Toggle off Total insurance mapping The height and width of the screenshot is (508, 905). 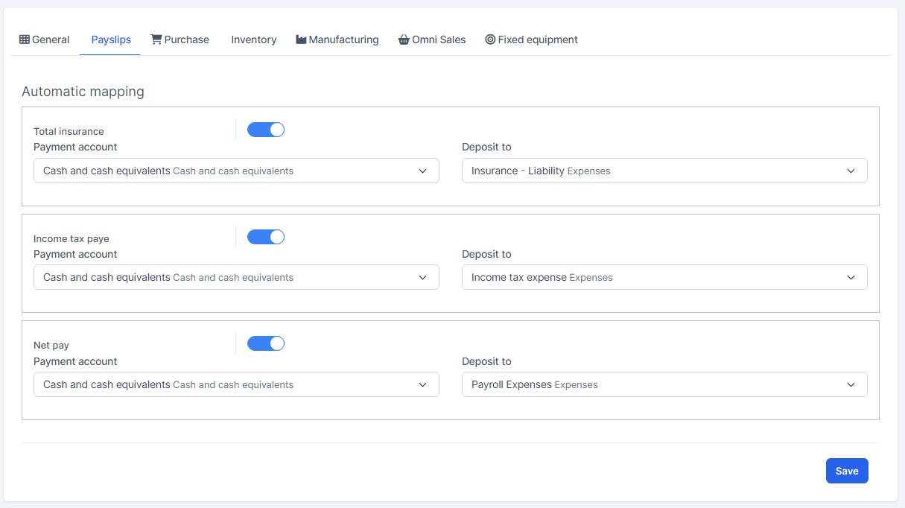(266, 130)
